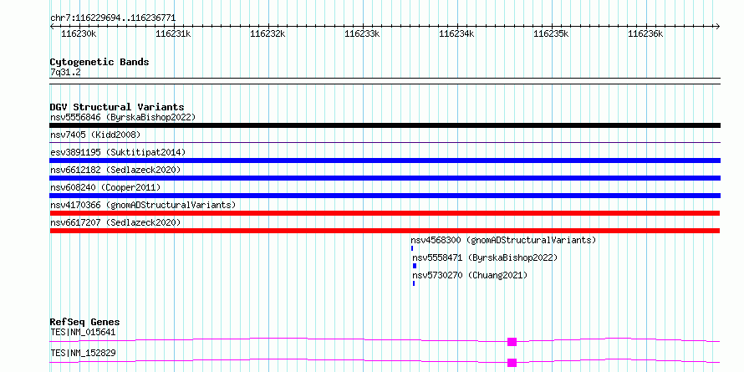Image resolution: width=744 pixels, height=372 pixels.
Task: Select the red nsv4170366 gnomAD variant bar
Action: [x=385, y=213]
